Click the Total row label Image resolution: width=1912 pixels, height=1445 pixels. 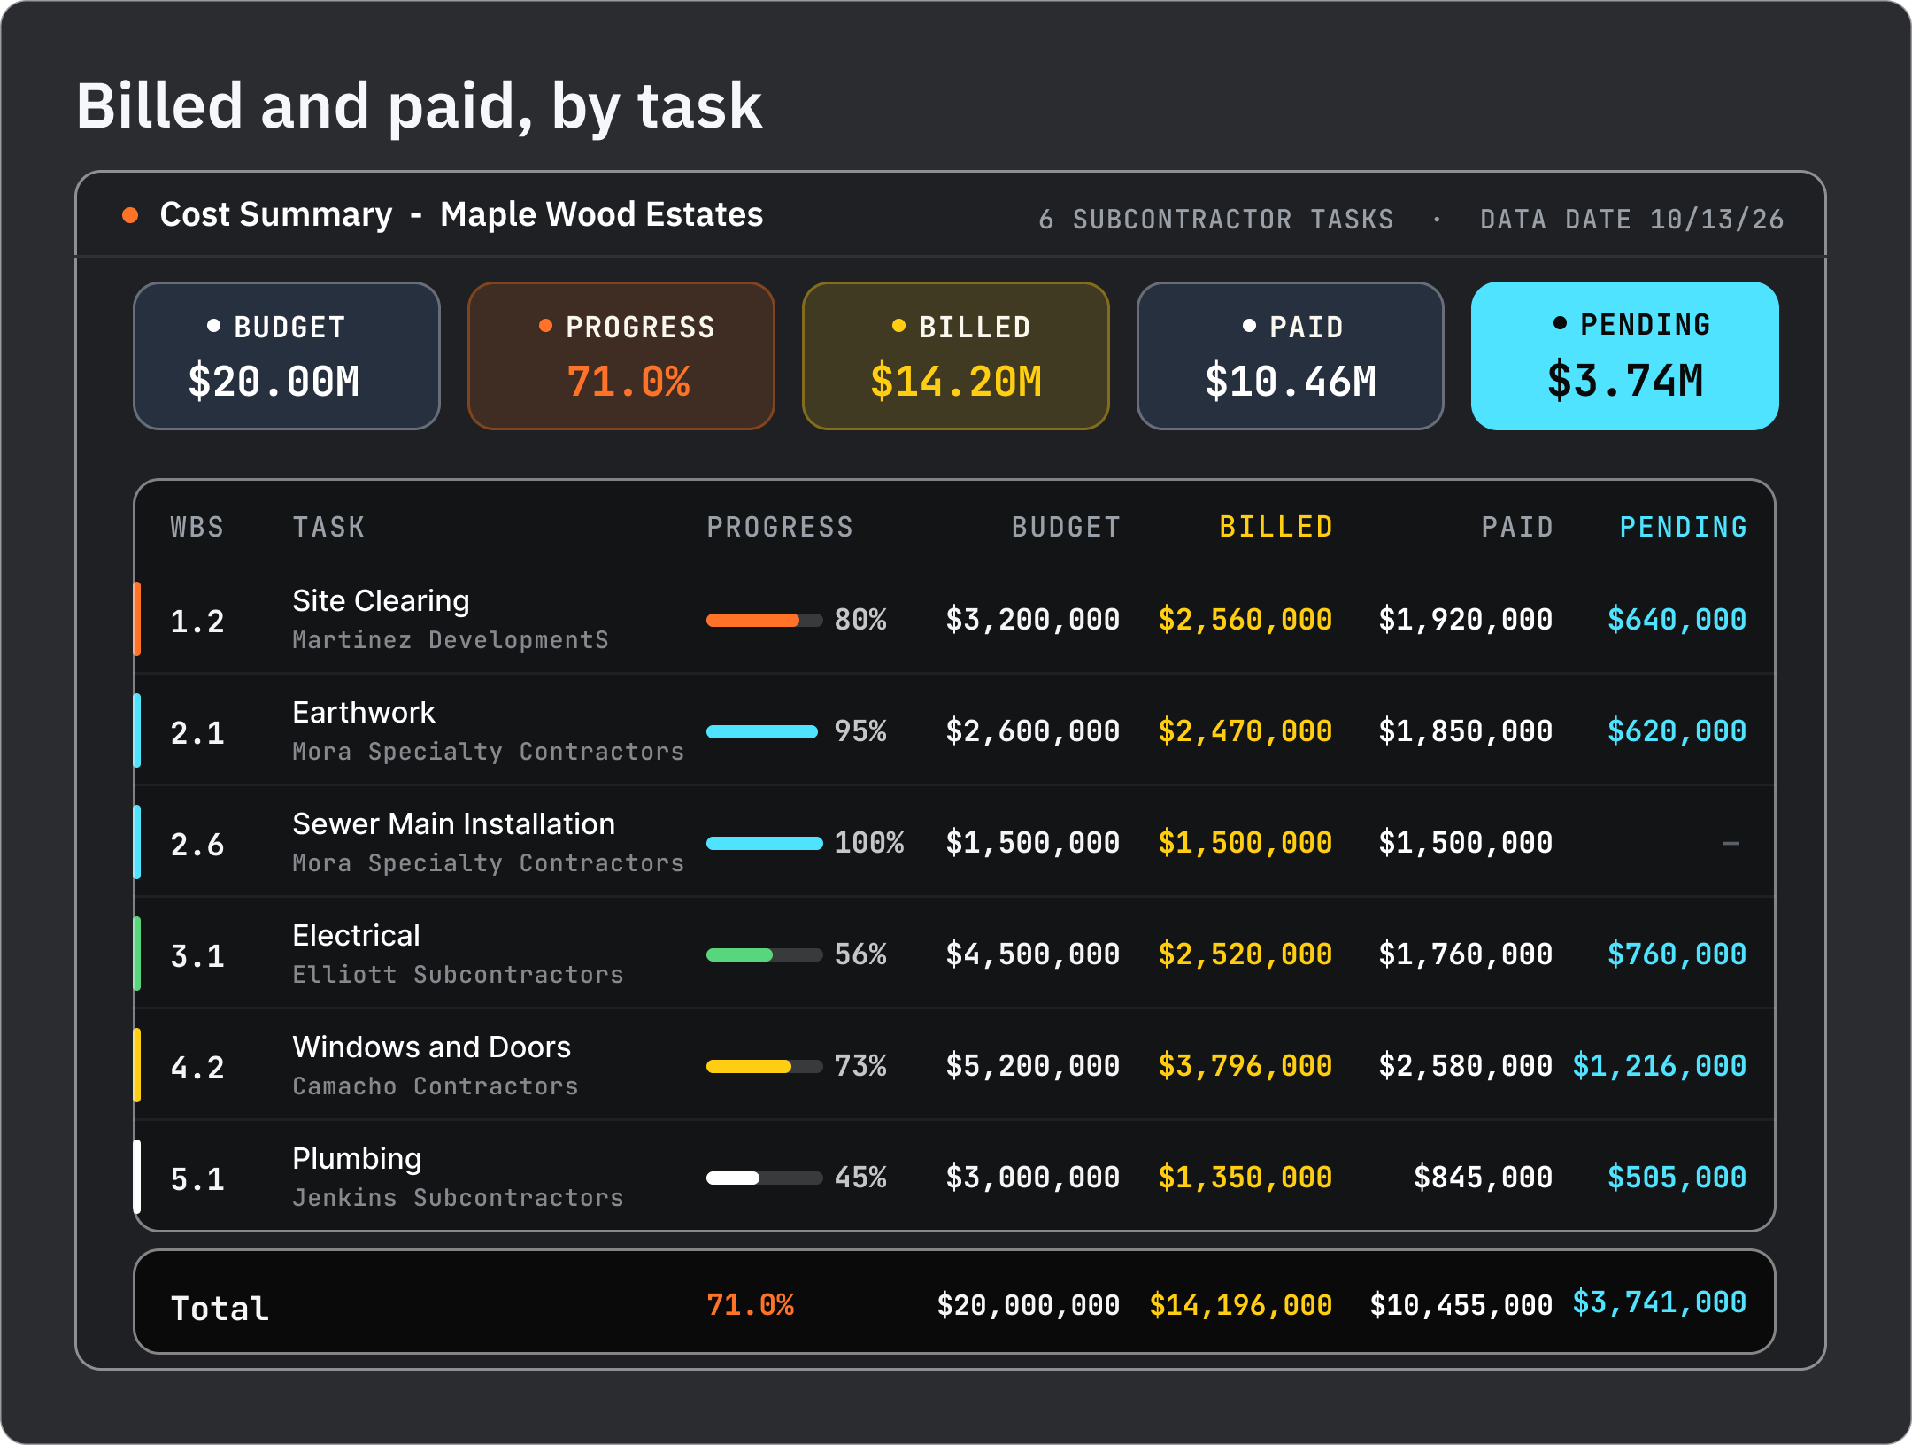coord(220,1309)
